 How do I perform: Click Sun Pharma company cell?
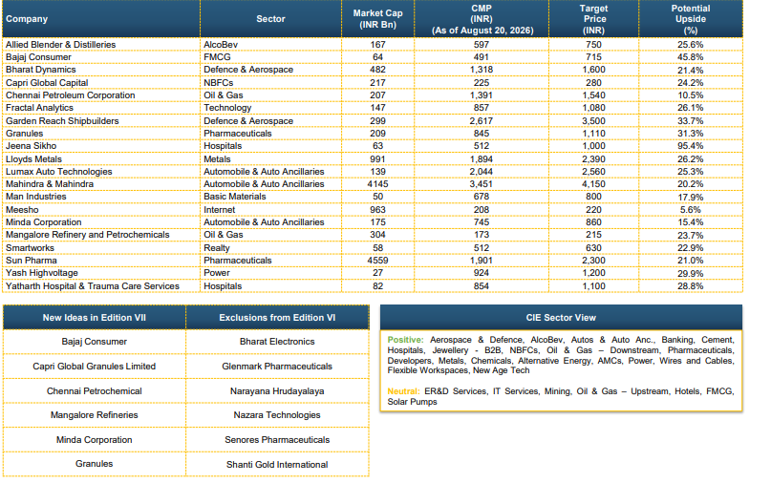pos(31,261)
